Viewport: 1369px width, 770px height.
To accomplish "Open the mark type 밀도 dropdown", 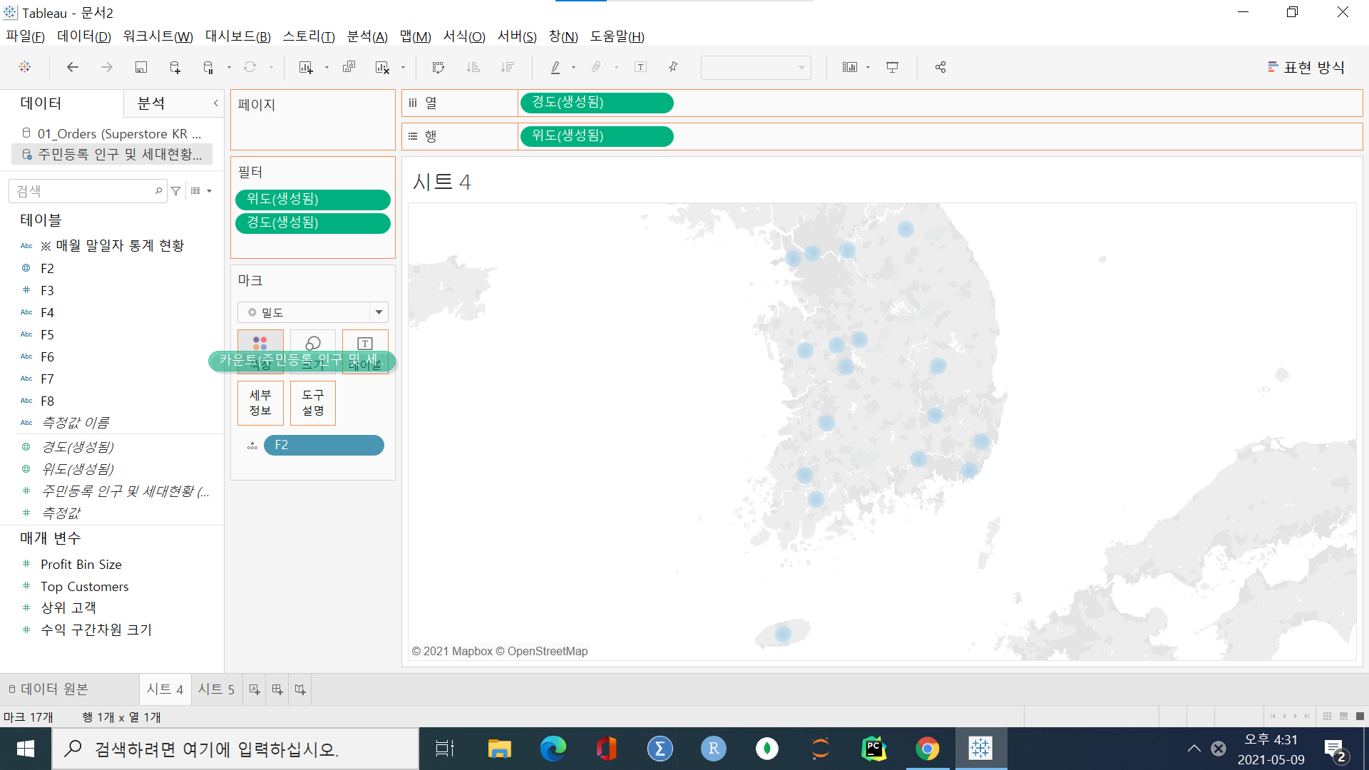I will (379, 312).
